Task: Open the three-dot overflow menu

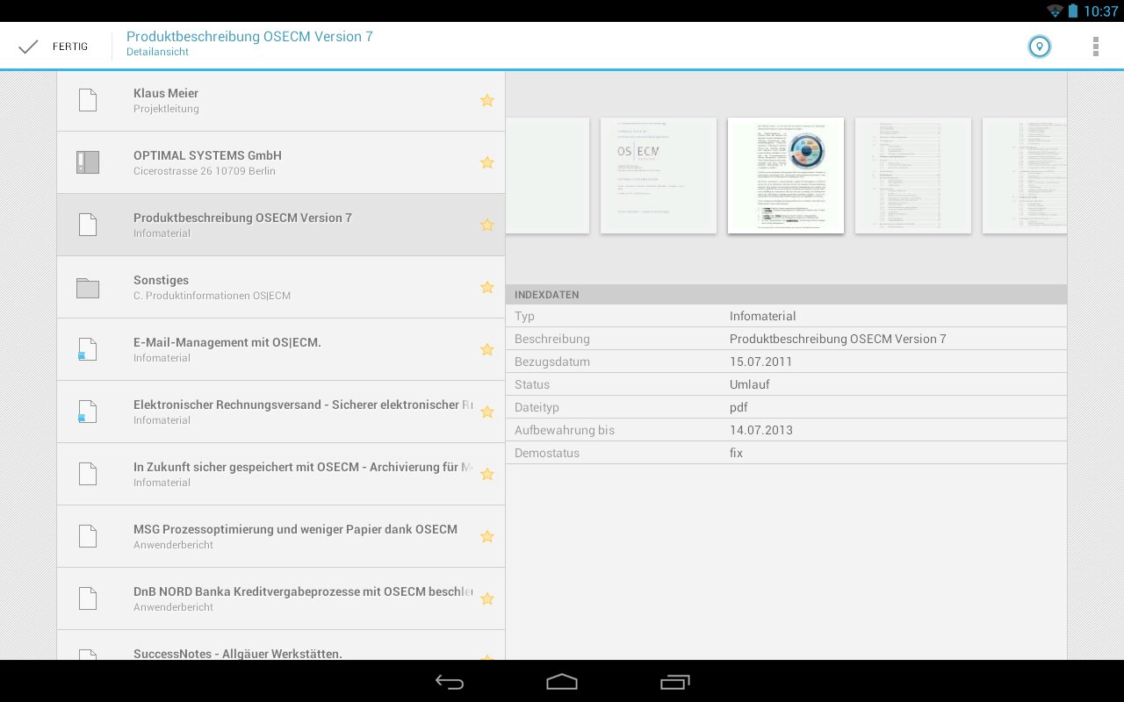Action: [1095, 47]
